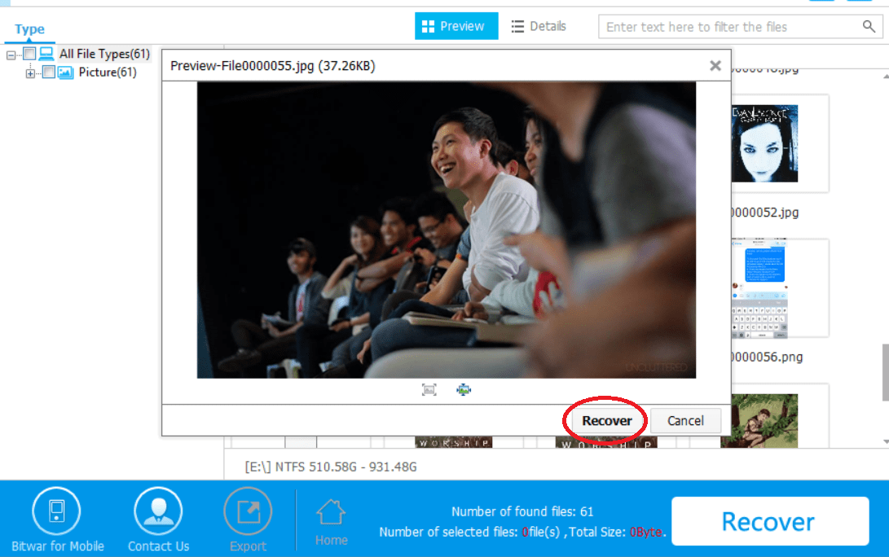Image resolution: width=889 pixels, height=557 pixels.
Task: Switch to Details view mode
Action: click(x=539, y=26)
